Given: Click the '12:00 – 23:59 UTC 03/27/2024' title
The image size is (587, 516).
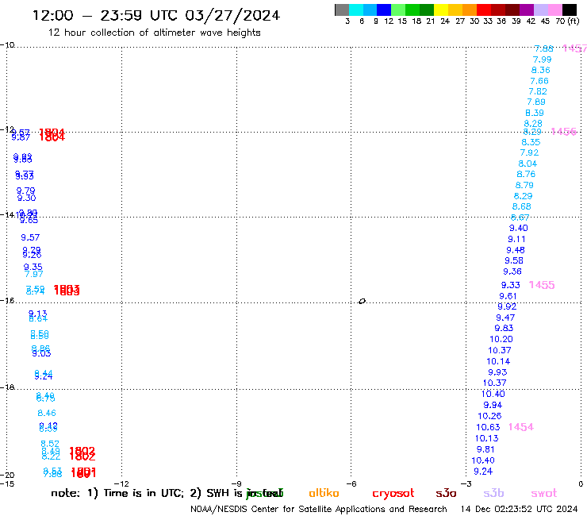Looking at the screenshot, I should [x=156, y=15].
